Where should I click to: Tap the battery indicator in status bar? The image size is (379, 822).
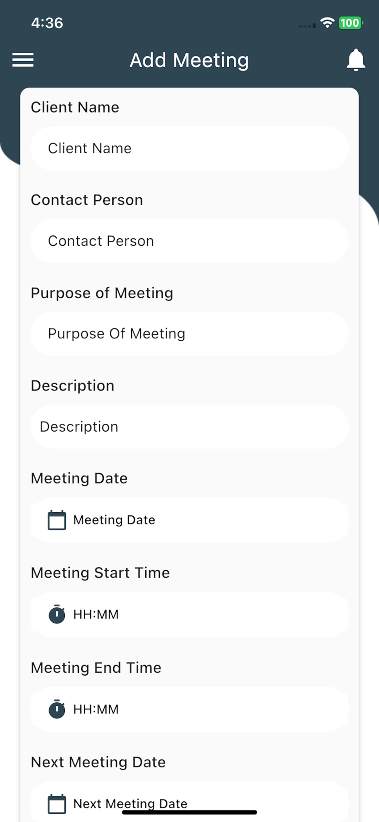click(350, 23)
